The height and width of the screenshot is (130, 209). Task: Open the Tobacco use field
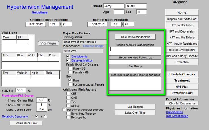pyautogui.click(x=83, y=51)
